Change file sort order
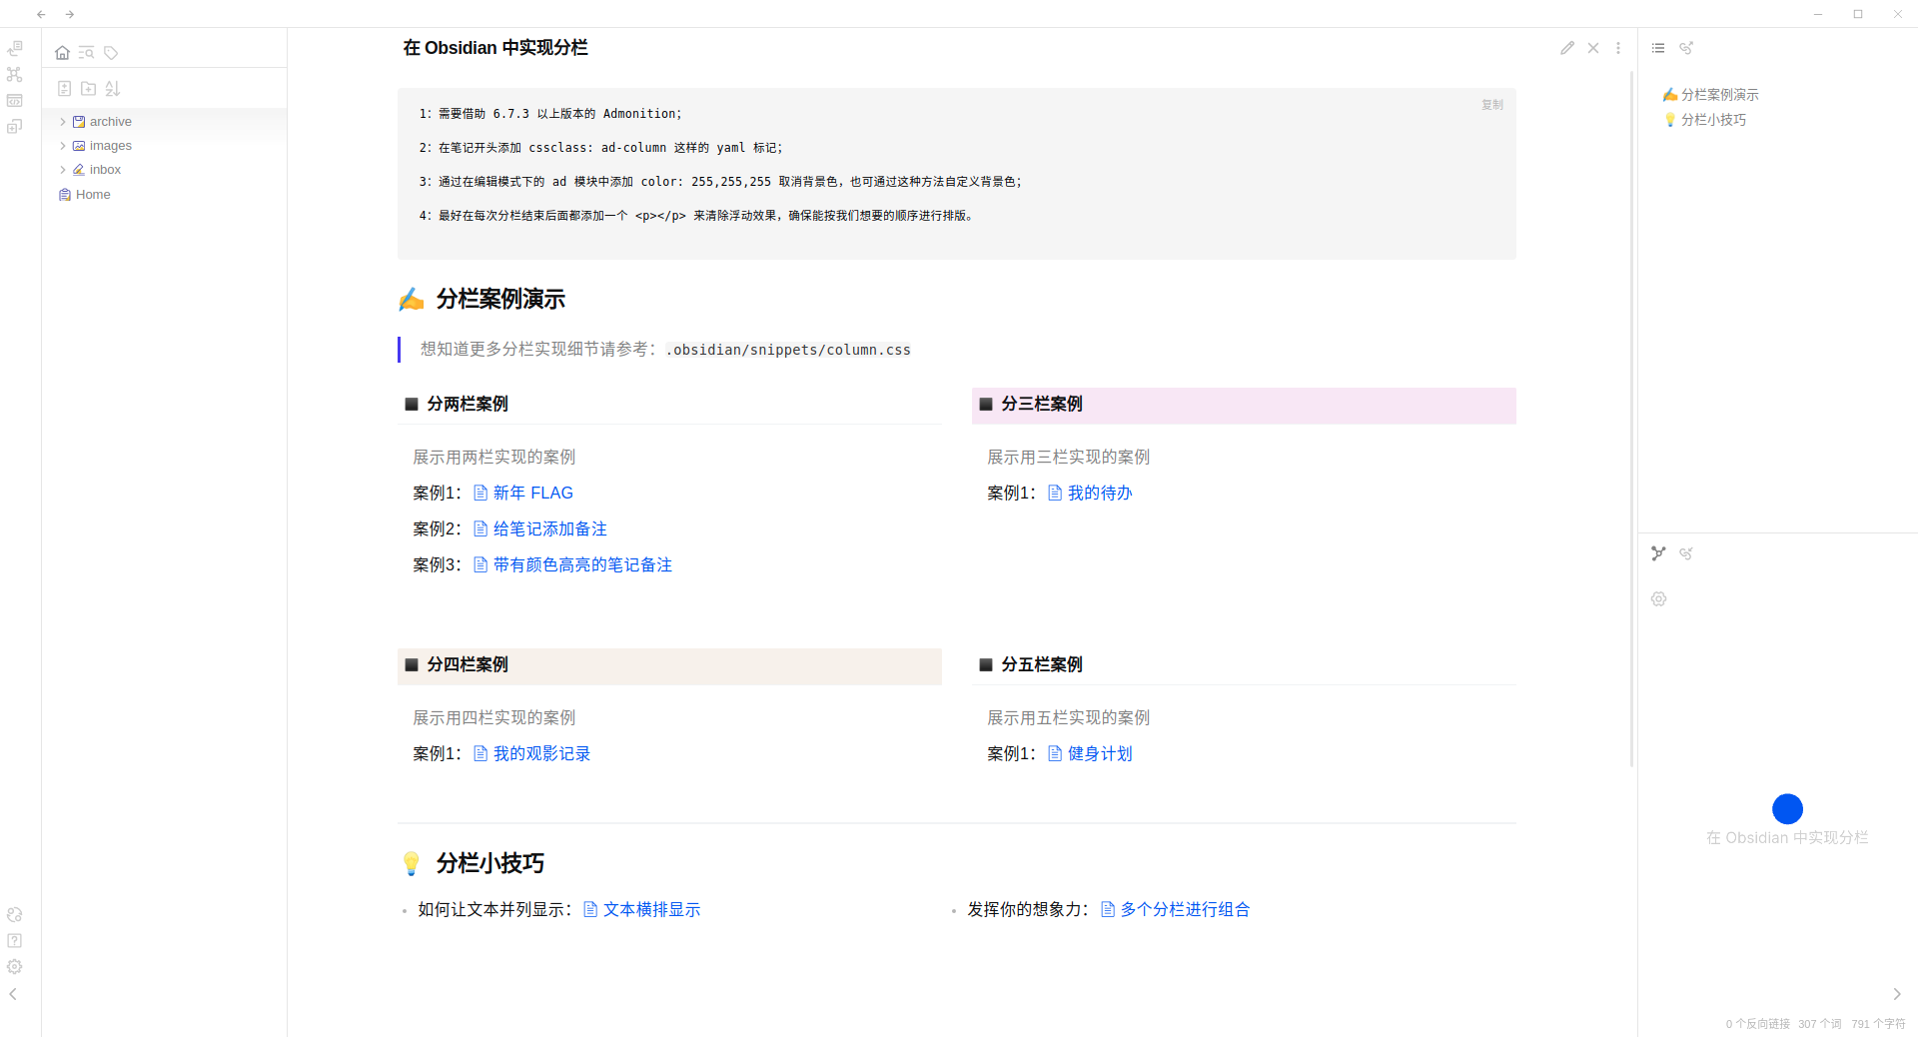Screen dimensions: 1918x1037 click(112, 88)
